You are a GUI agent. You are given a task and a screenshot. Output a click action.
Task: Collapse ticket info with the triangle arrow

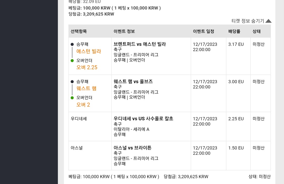click(x=268, y=21)
